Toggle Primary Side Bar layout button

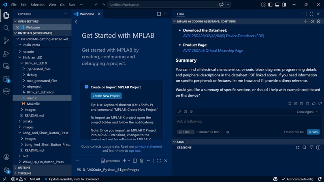(270, 4)
